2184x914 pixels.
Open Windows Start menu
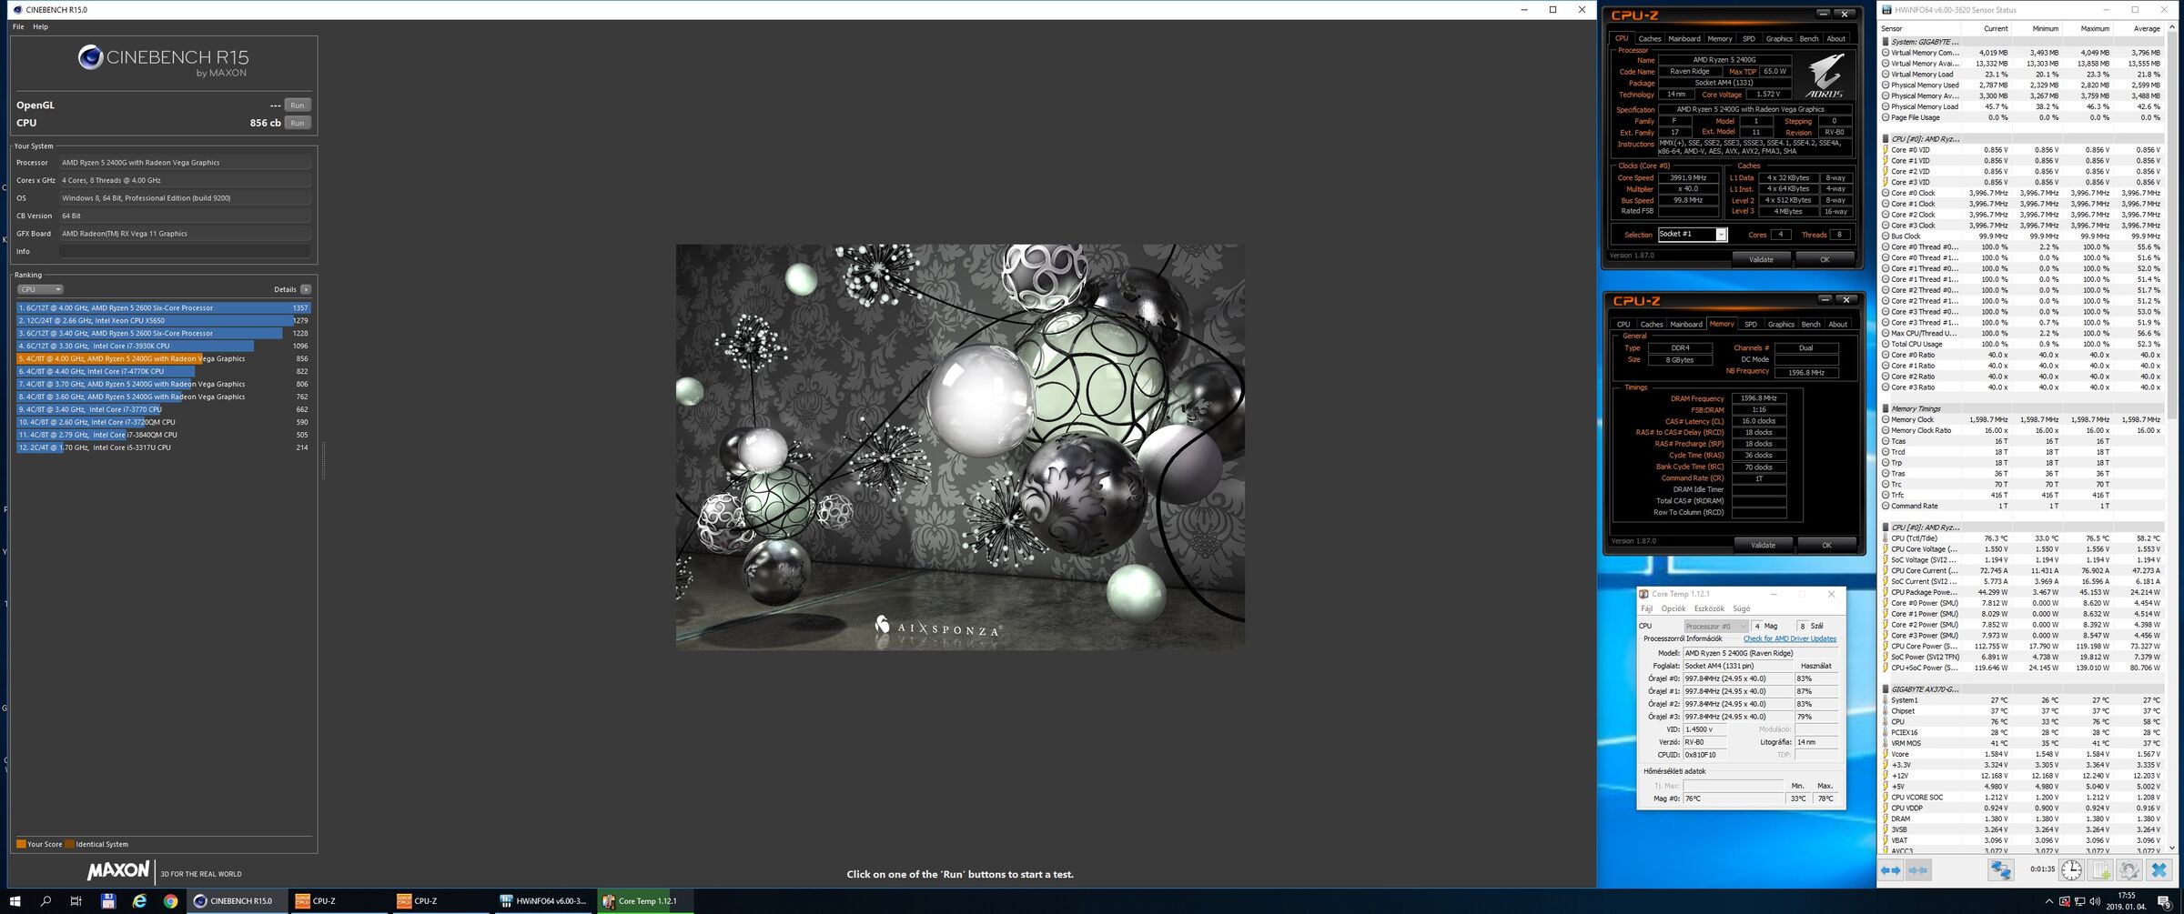coord(15,901)
